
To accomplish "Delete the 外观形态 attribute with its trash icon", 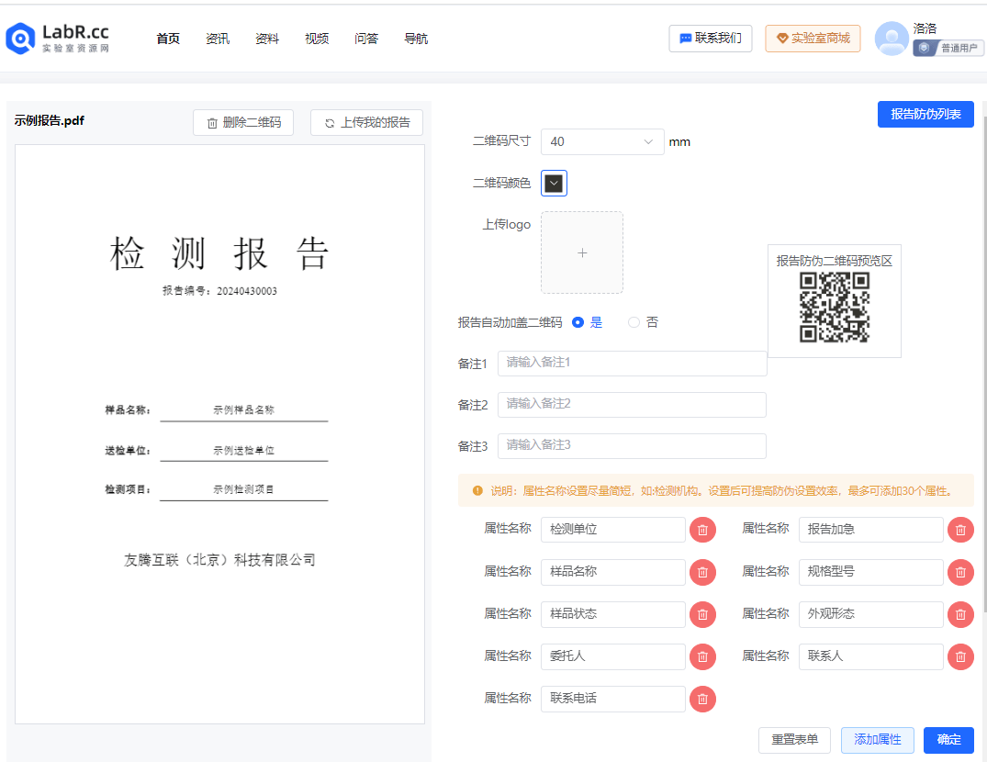I will (x=960, y=614).
